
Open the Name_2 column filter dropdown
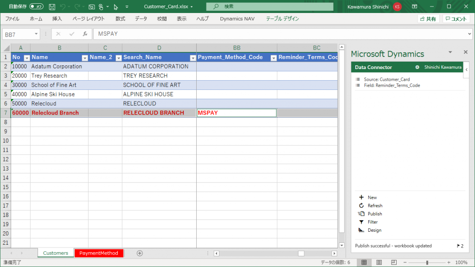point(119,58)
